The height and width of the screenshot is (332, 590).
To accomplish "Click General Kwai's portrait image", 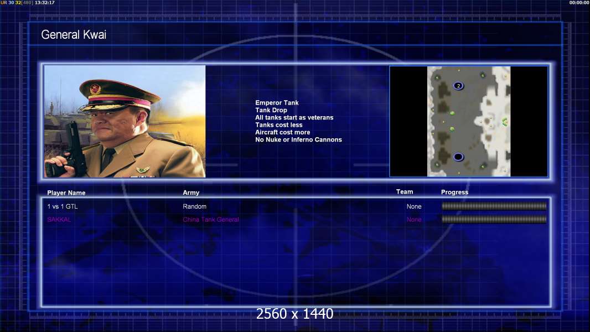I will [125, 121].
